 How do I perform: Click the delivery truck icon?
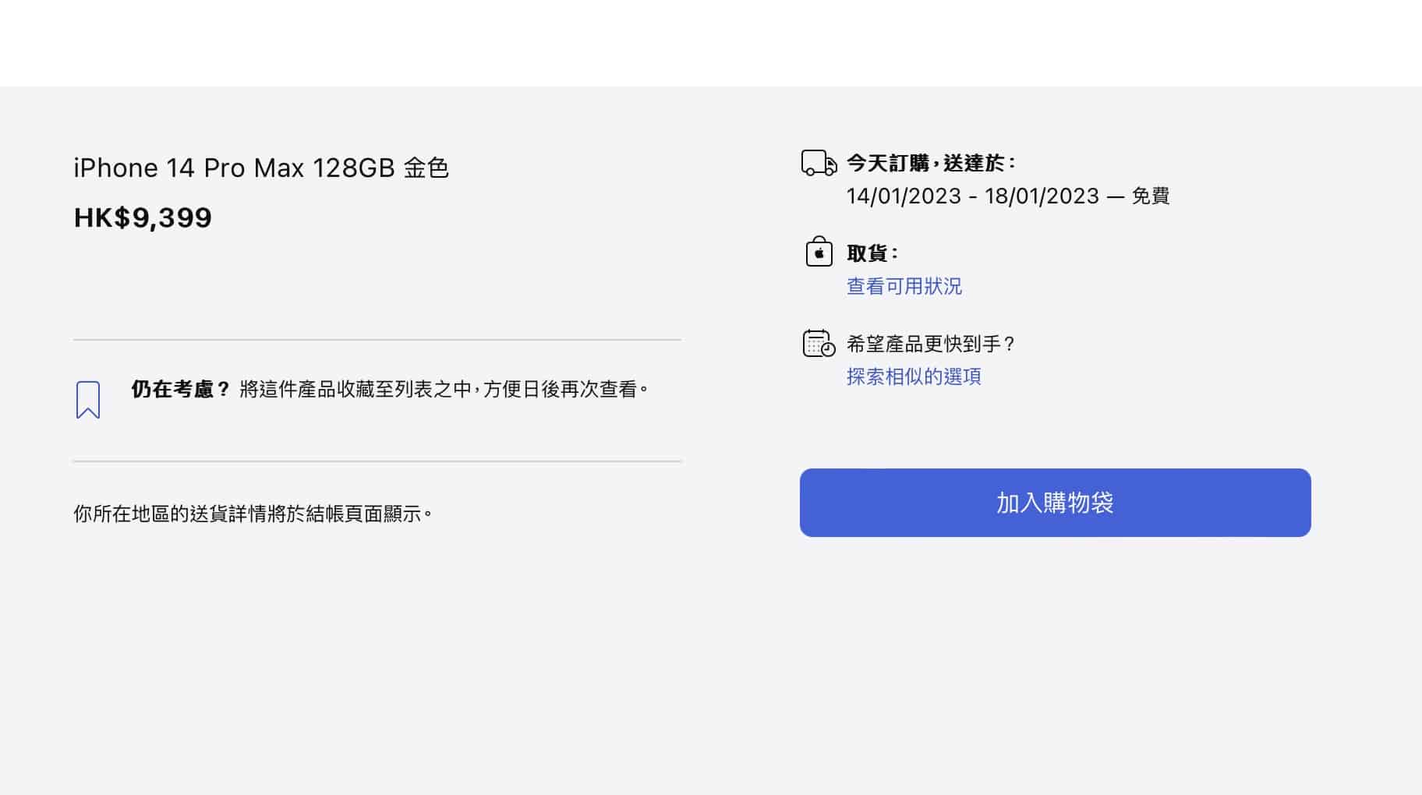pos(819,163)
